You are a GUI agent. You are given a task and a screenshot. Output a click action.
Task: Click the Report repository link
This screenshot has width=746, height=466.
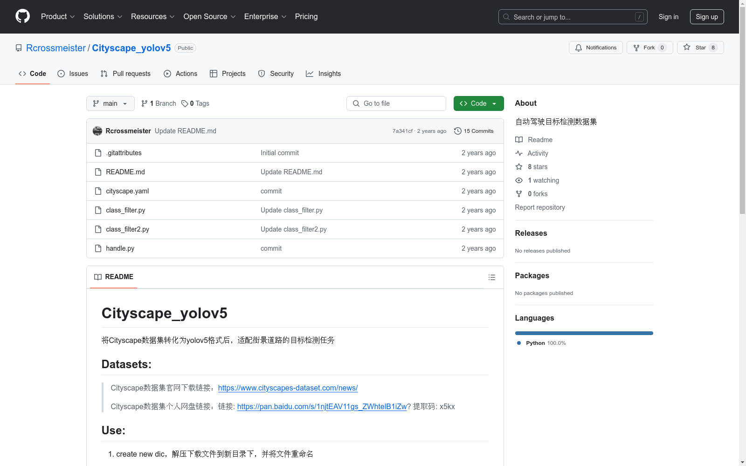pos(540,207)
